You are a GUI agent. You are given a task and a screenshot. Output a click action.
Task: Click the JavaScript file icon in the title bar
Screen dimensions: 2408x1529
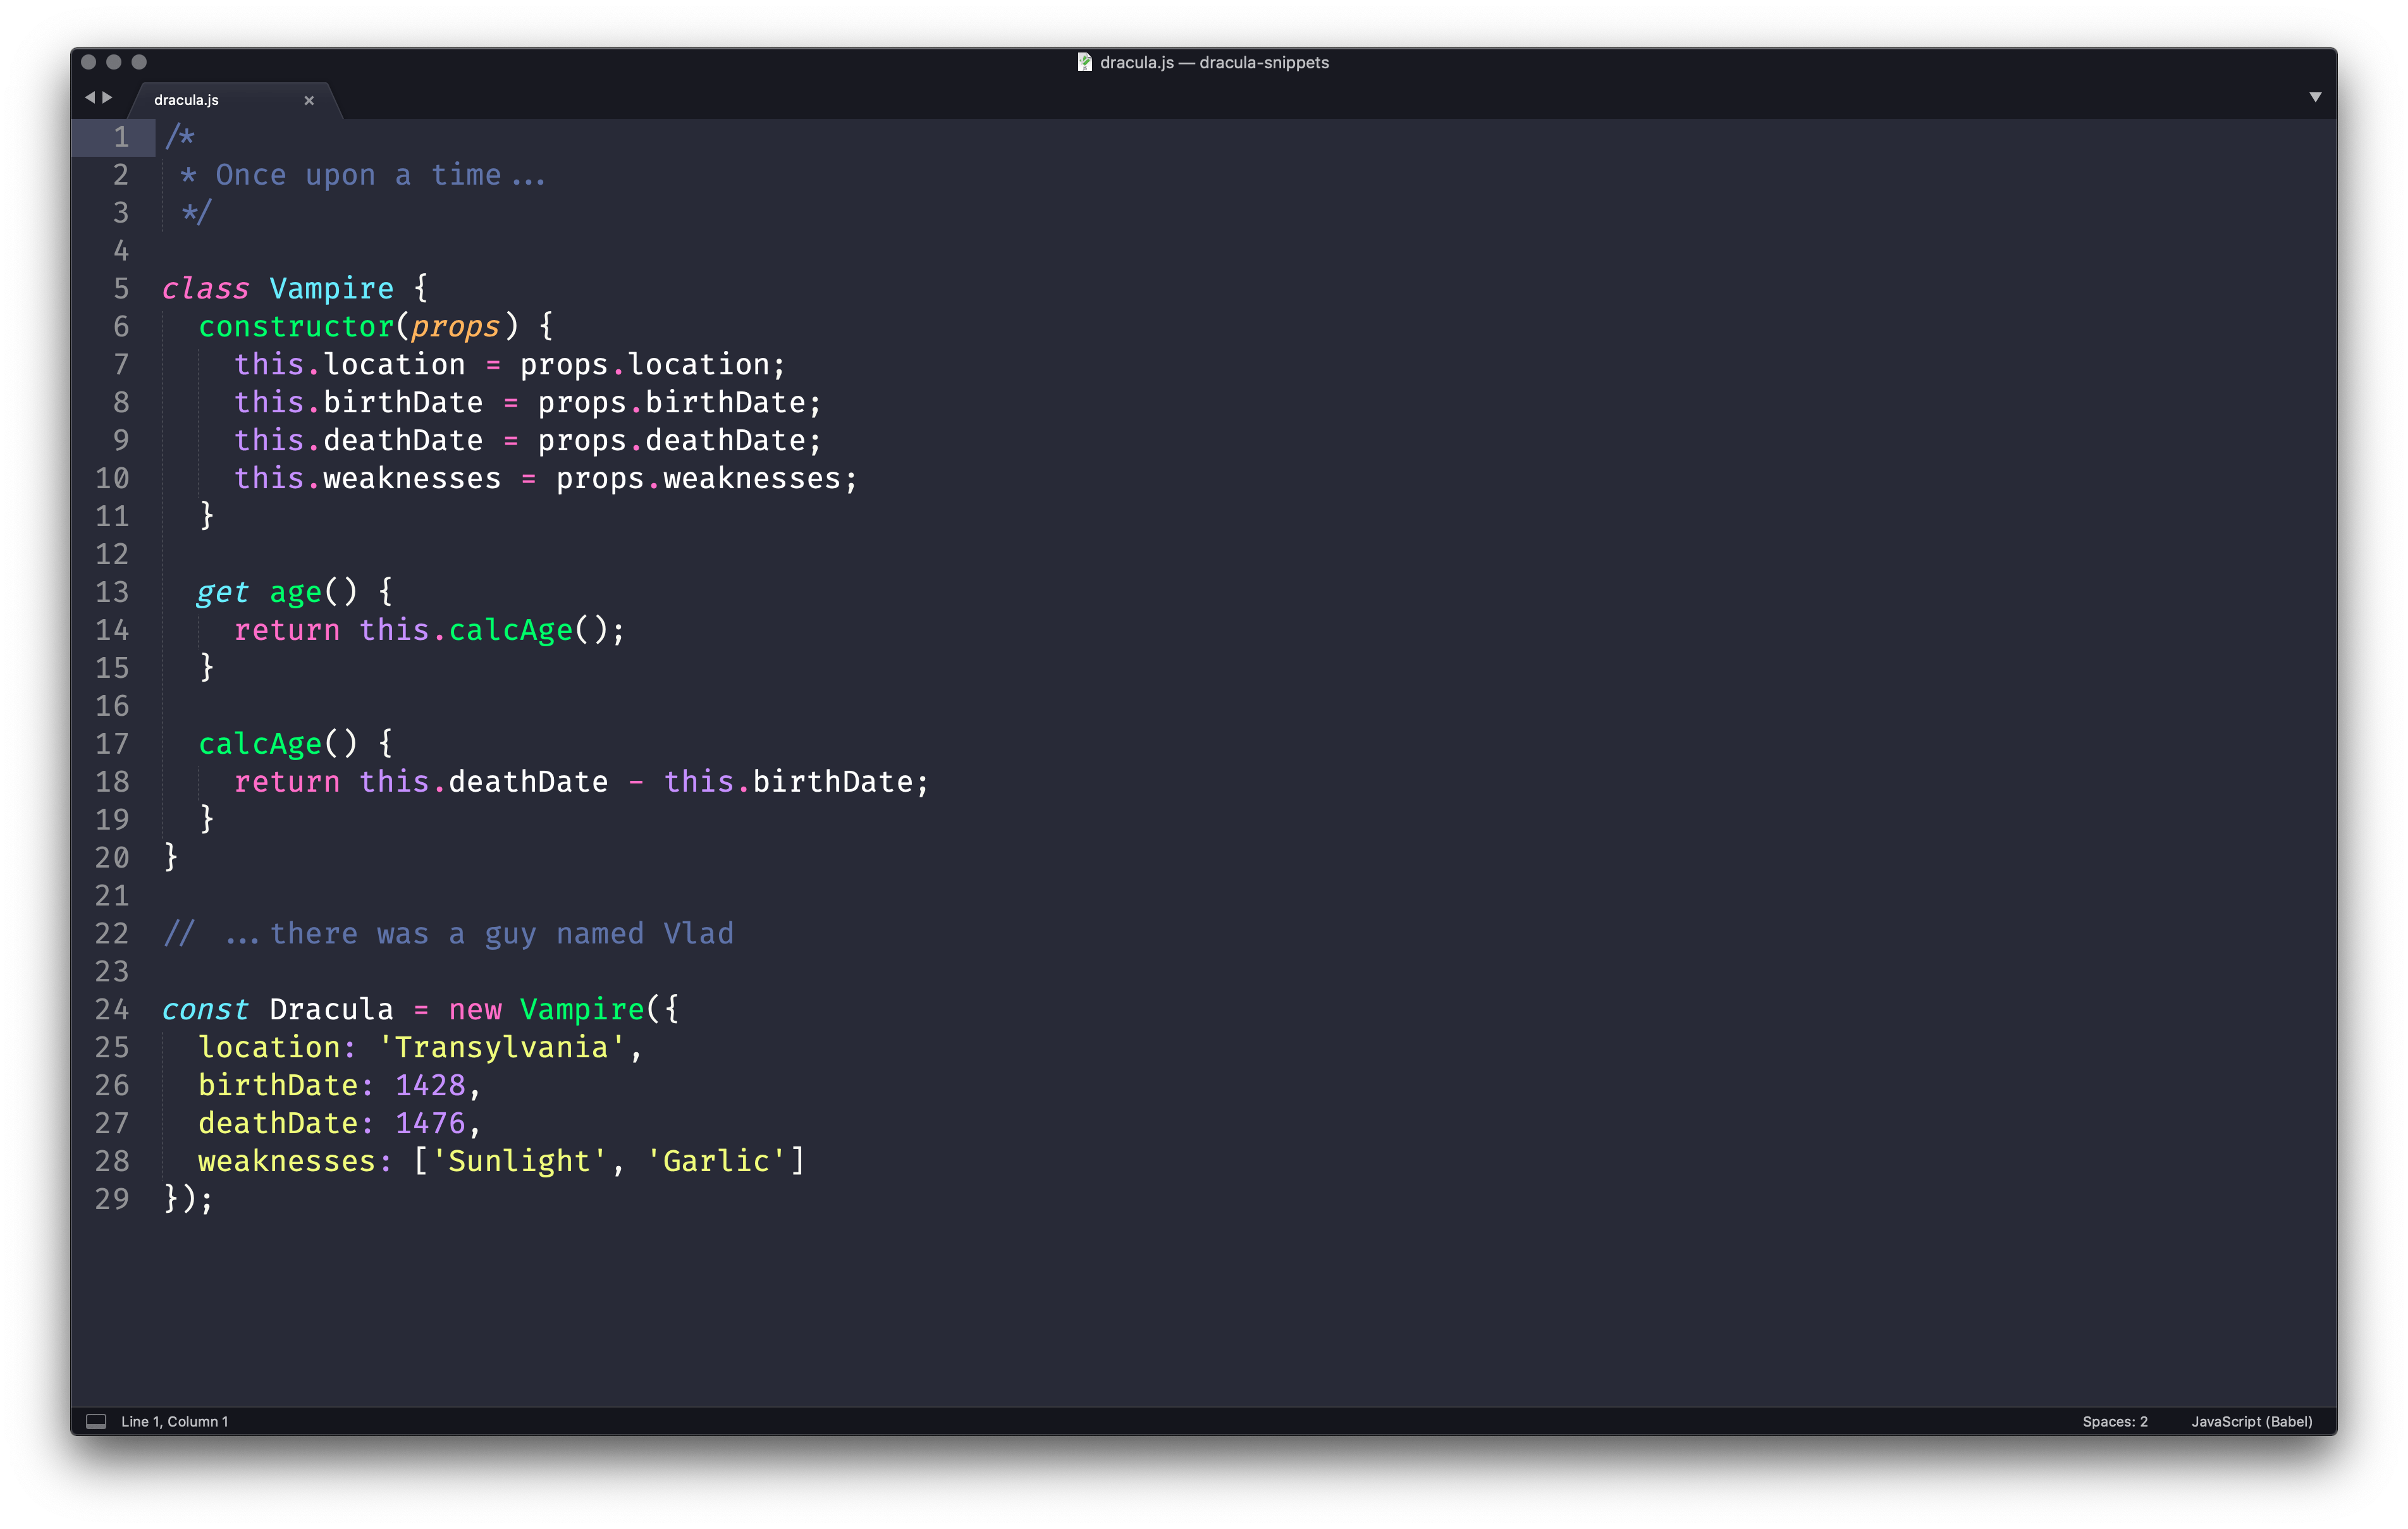(x=1084, y=62)
